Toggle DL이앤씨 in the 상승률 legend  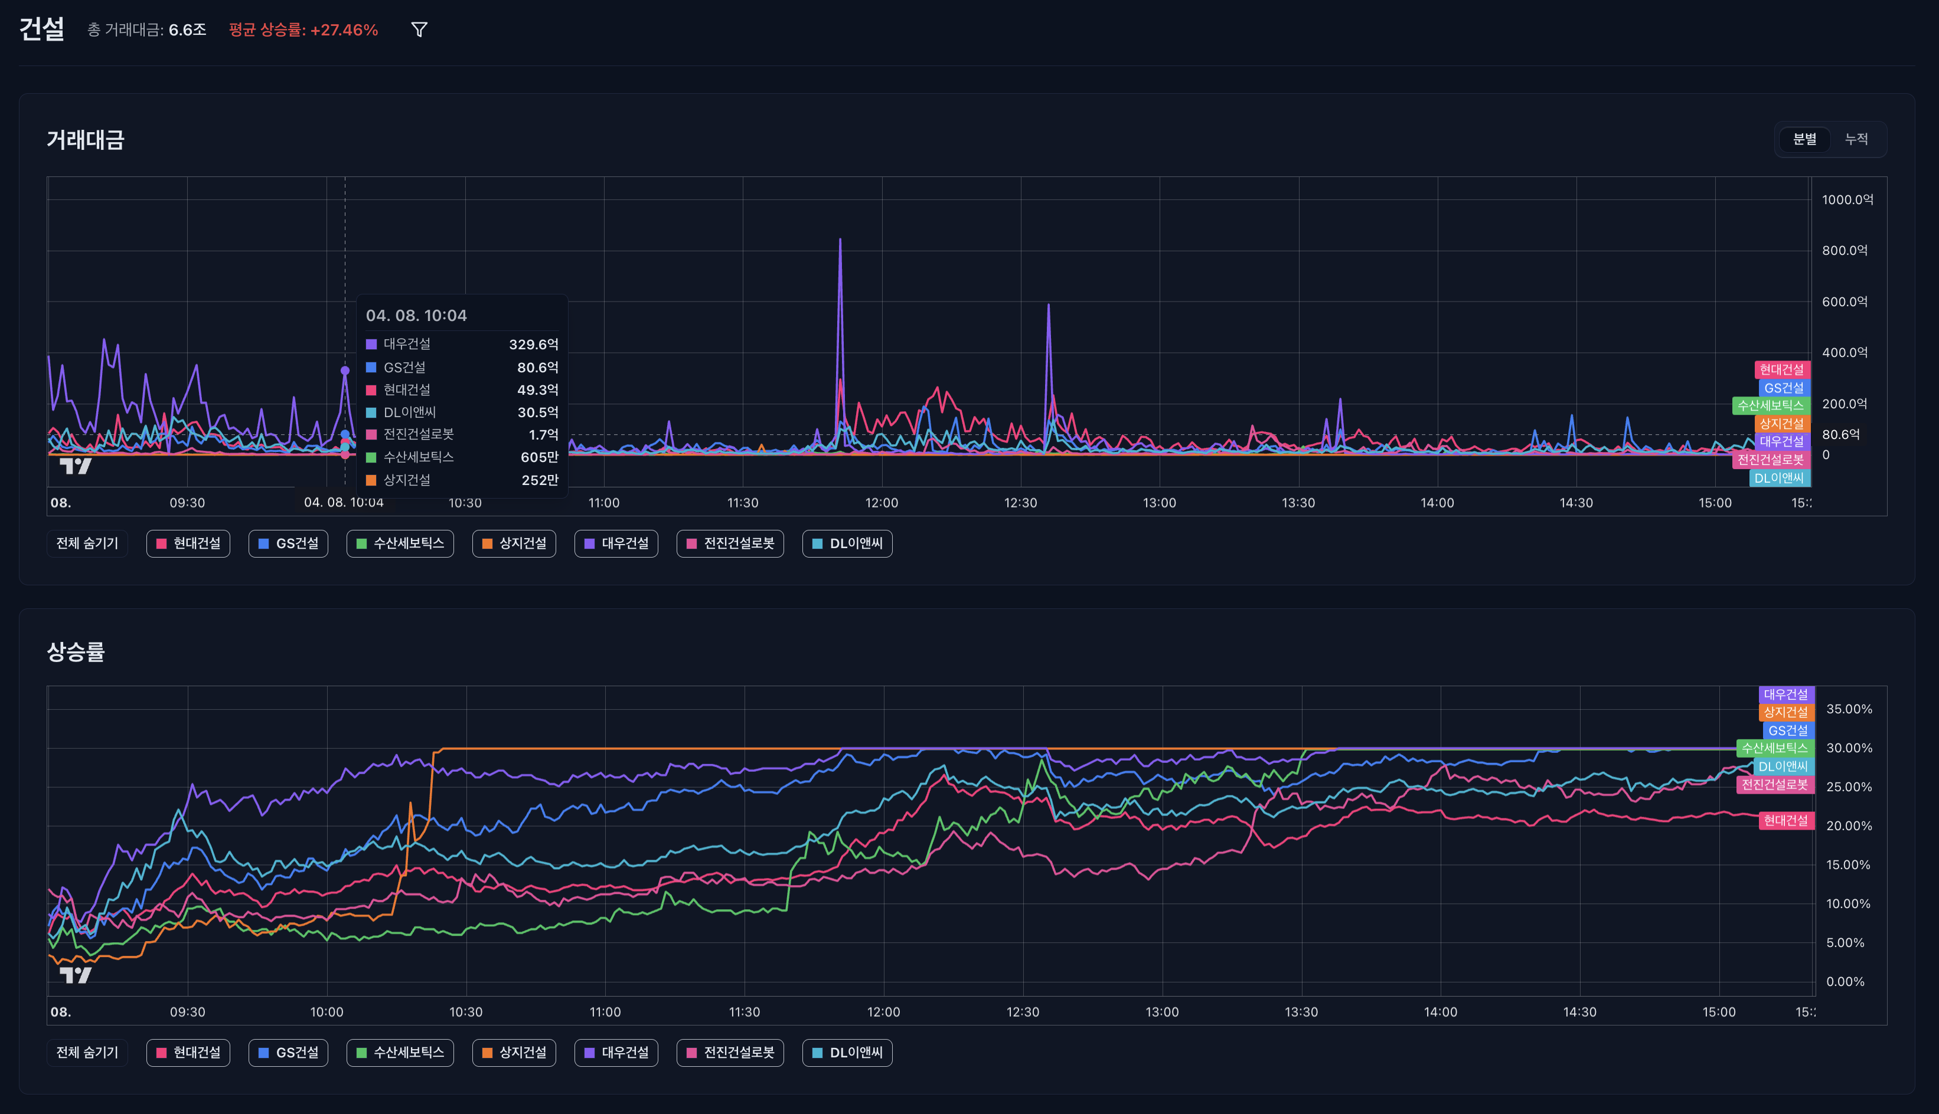click(x=847, y=1052)
